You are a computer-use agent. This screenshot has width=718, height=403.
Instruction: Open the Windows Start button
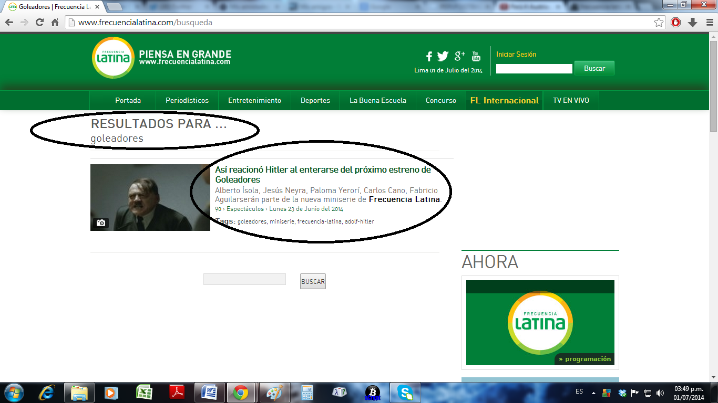point(14,393)
